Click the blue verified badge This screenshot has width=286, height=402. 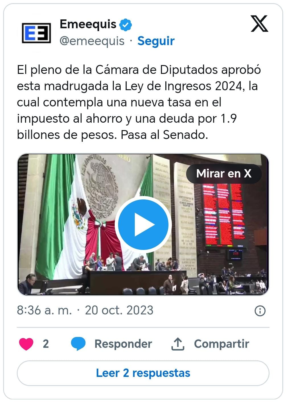(125, 25)
